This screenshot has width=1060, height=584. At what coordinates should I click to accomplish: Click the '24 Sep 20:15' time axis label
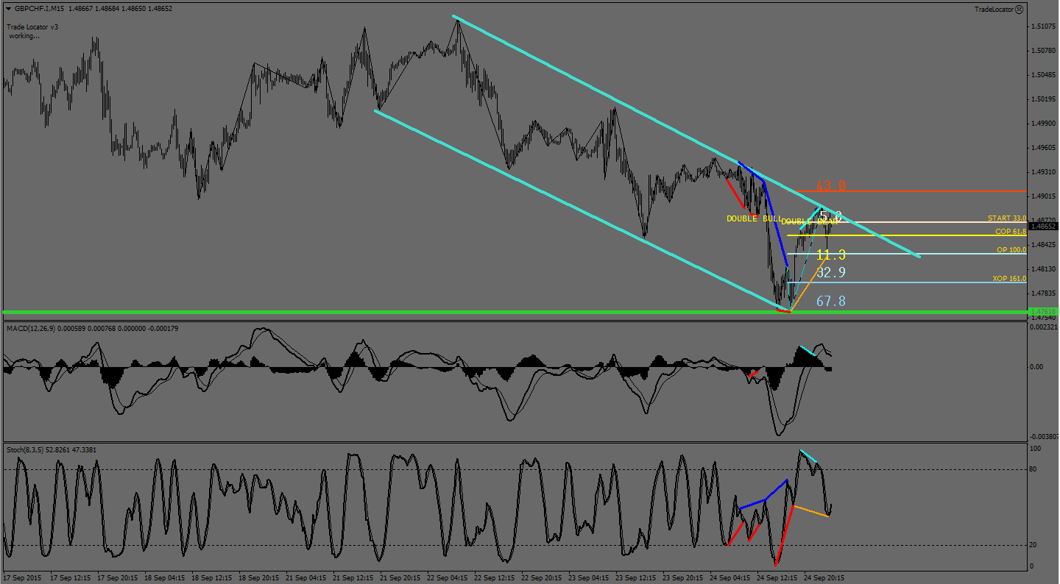click(824, 578)
